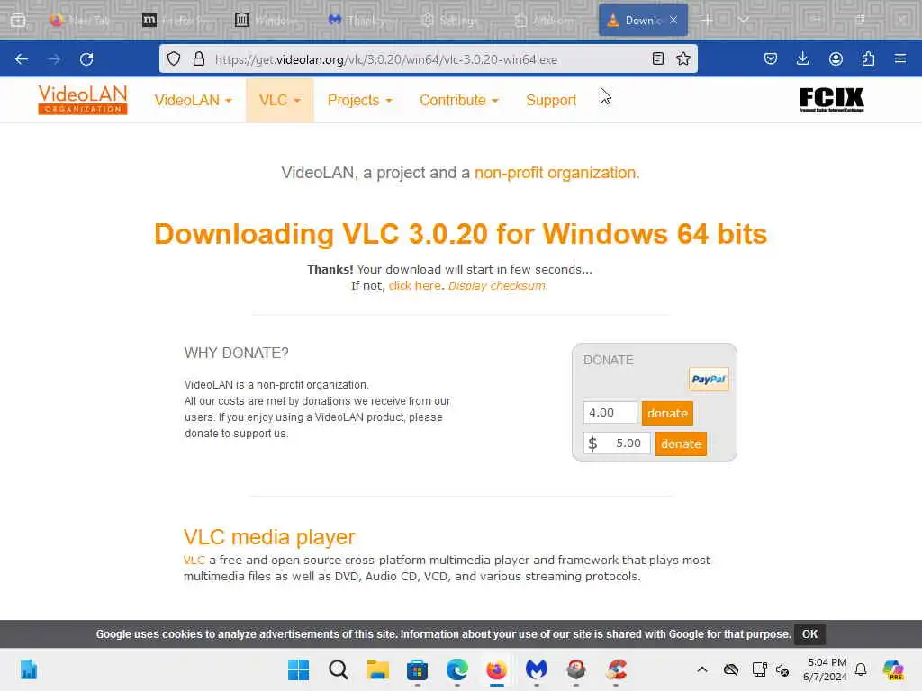Click the 'click here' download link
The height and width of the screenshot is (691, 922).
pos(414,285)
